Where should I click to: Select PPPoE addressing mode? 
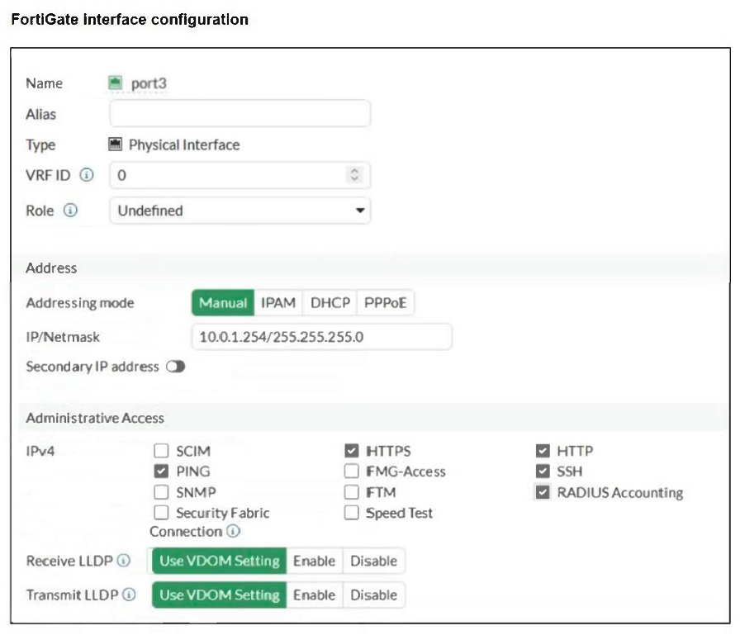tap(386, 303)
